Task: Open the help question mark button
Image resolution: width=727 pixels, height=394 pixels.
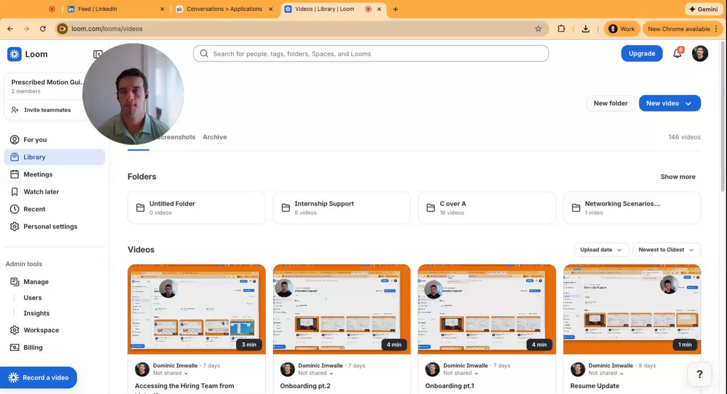Action: point(699,374)
